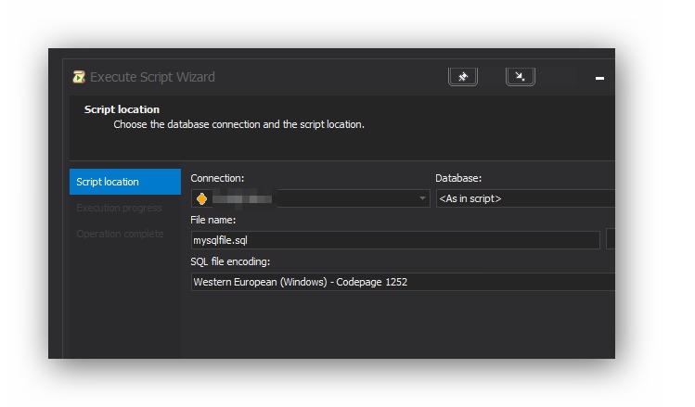Screen dimensions: 695x407
Task: Open the Connection dropdown arrow
Action: tap(423, 198)
